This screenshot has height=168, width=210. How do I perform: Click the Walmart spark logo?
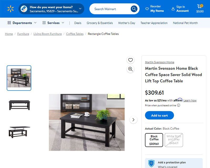coord(10,9)
